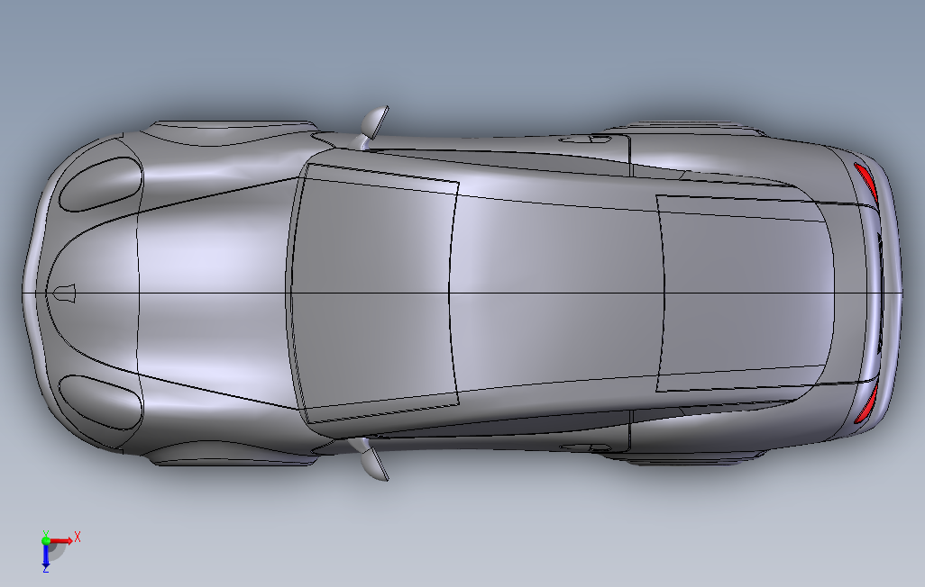Click the red X axis of the triad
Viewport: 925px width, 587px height.
pyautogui.click(x=63, y=539)
